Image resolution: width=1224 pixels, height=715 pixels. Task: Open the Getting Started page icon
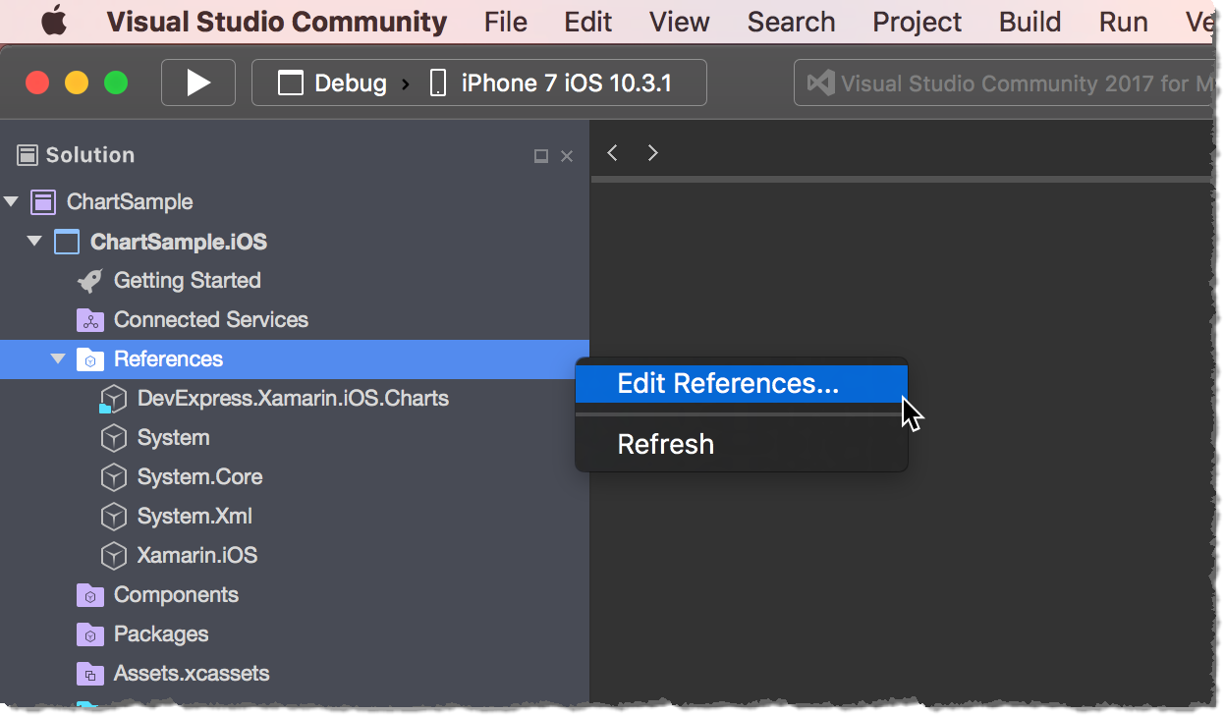89,280
